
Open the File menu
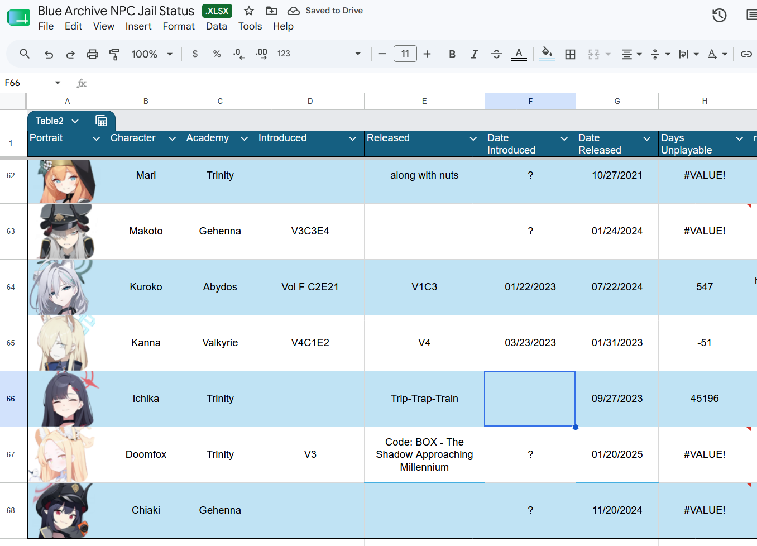point(46,26)
